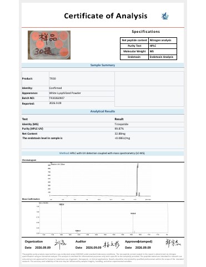Viewport: 206px width, 267px height.
Task: Click the signature beside Approved(stamped)
Action: tap(173, 243)
